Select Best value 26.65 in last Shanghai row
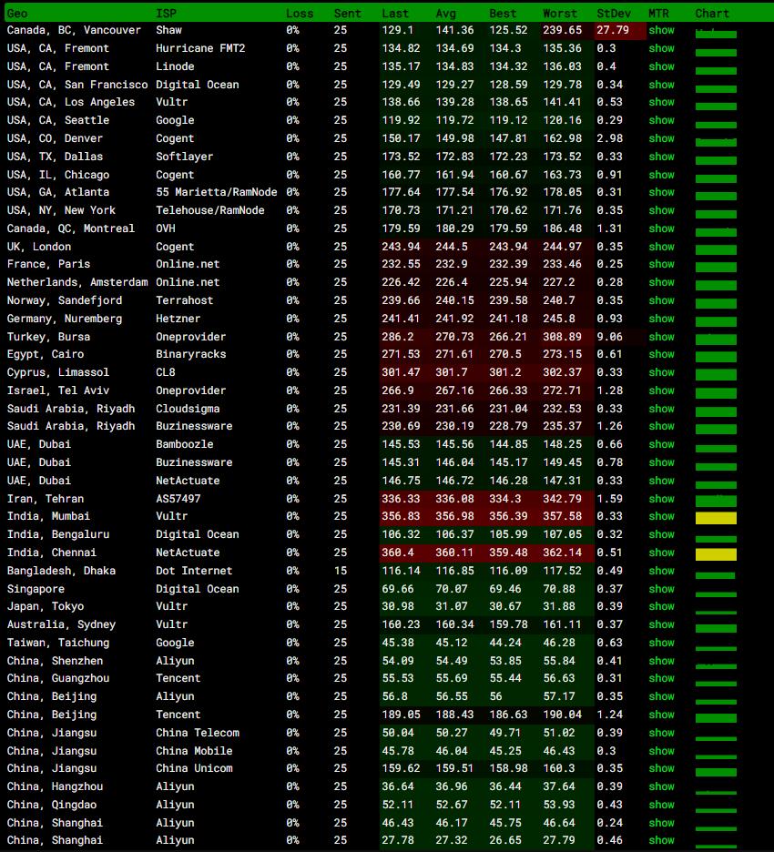 pyautogui.click(x=505, y=840)
